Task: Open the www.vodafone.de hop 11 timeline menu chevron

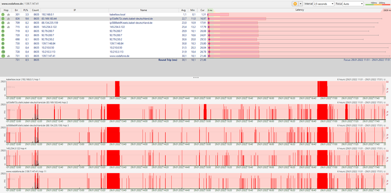Action: (x=384, y=171)
